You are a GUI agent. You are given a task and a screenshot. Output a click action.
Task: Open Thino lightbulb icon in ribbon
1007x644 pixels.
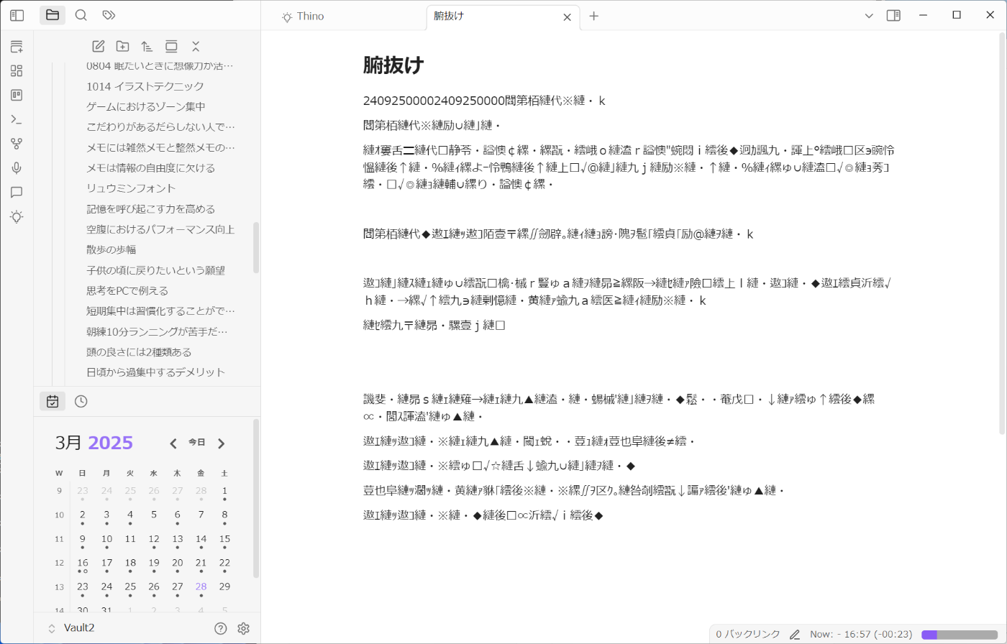(x=17, y=216)
